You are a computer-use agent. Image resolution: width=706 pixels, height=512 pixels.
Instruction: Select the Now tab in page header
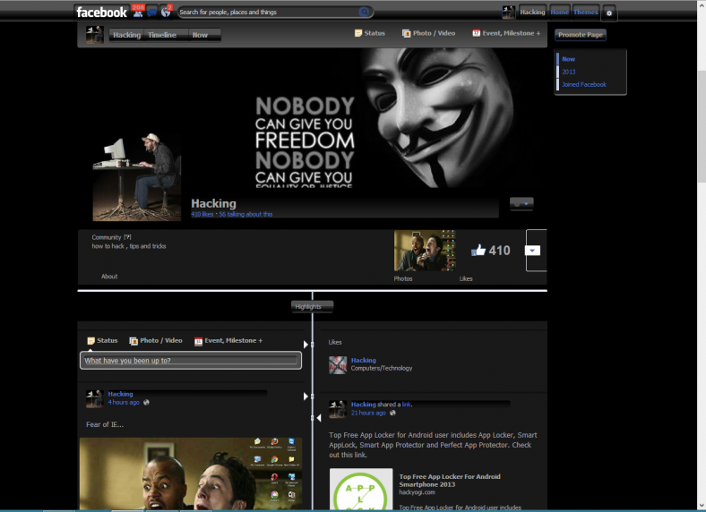200,35
